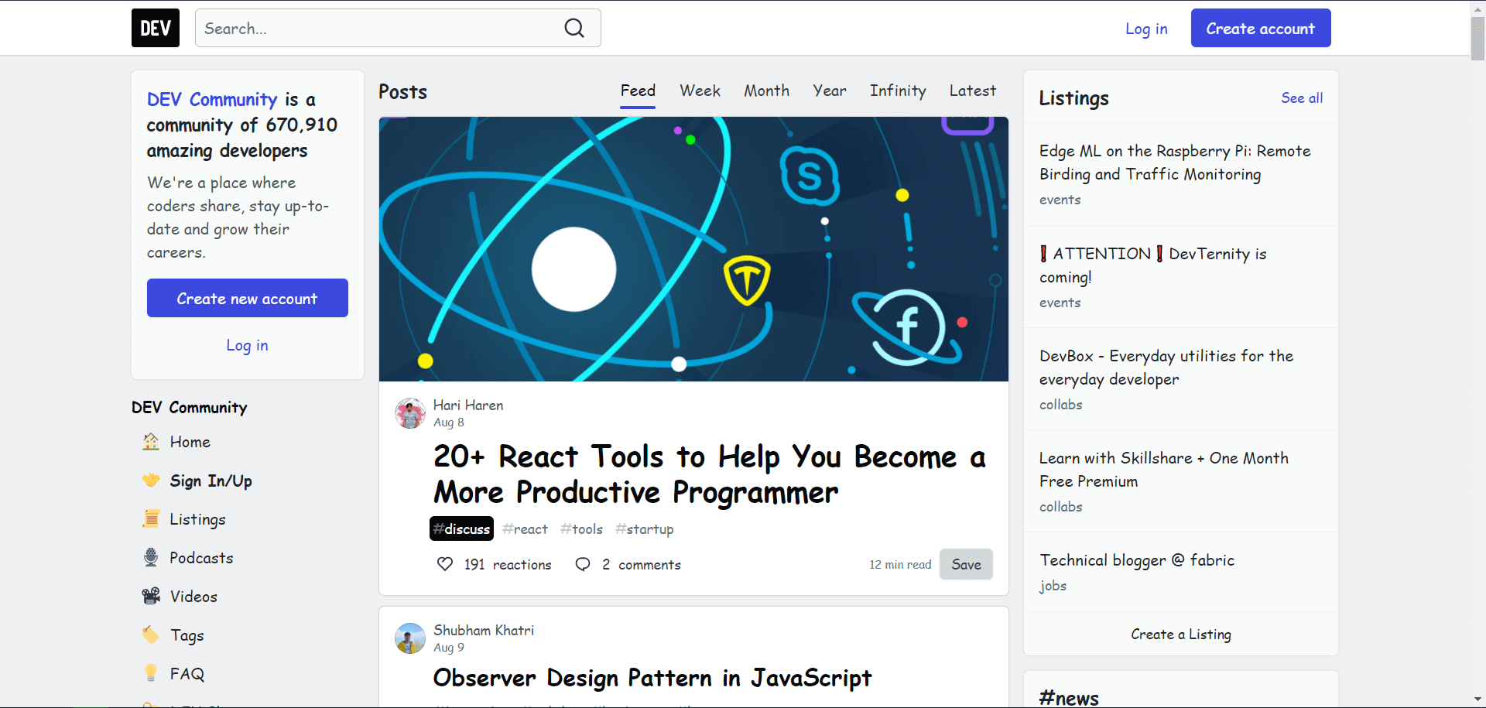Click Create a Listing link
Viewport: 1486px width, 708px height.
pyautogui.click(x=1181, y=634)
